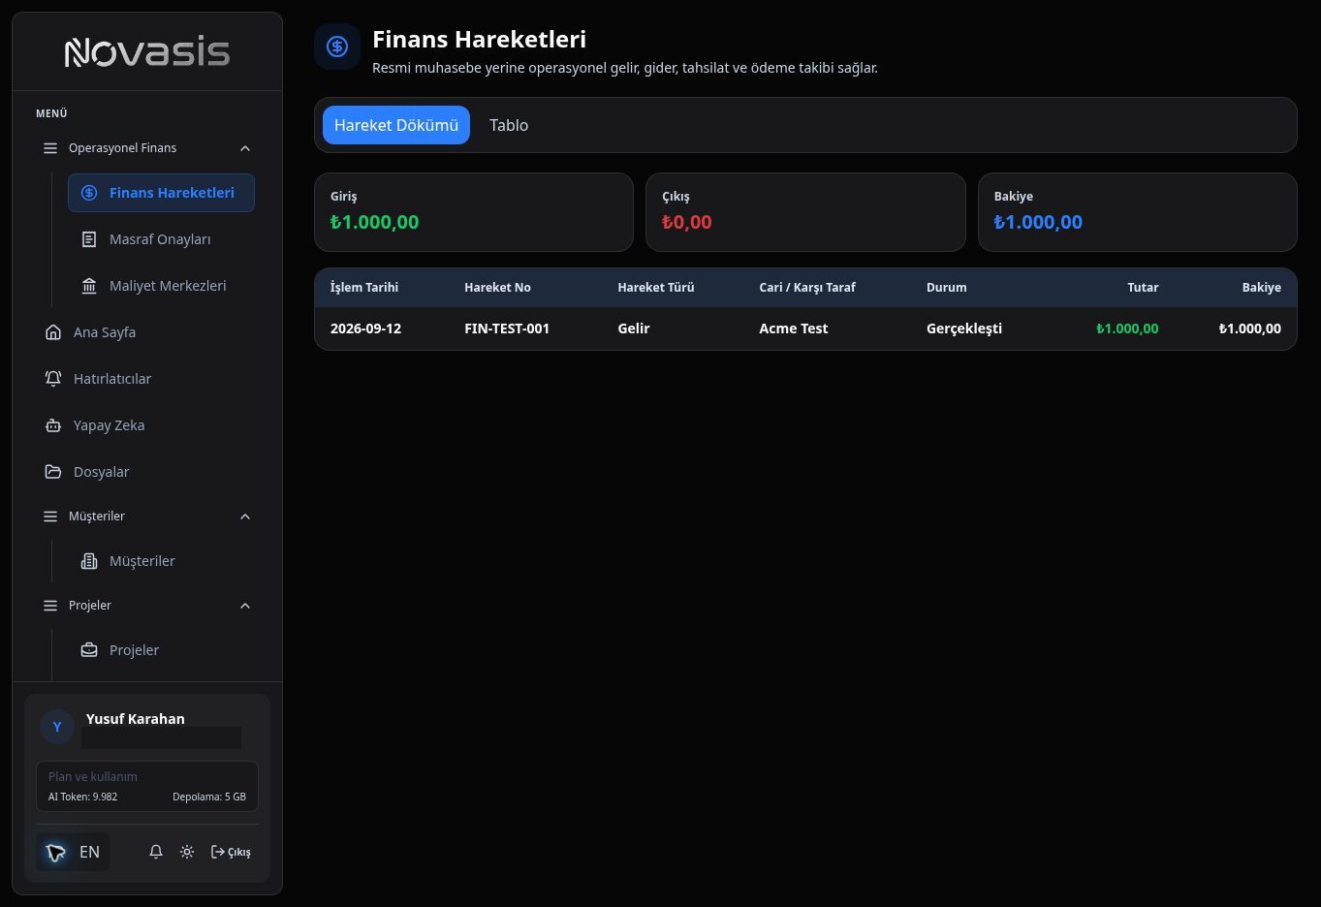The image size is (1321, 907).
Task: Click the Masraf Onayları receipt icon
Action: pos(89,239)
